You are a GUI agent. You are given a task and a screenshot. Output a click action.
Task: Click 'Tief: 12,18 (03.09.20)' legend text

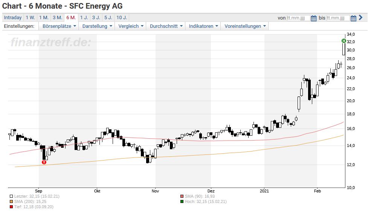pos(34,207)
